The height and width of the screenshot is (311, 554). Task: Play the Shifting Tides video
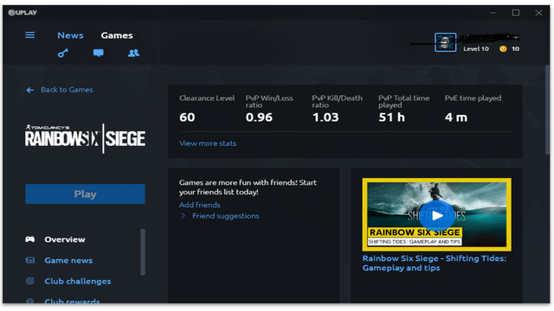[436, 216]
